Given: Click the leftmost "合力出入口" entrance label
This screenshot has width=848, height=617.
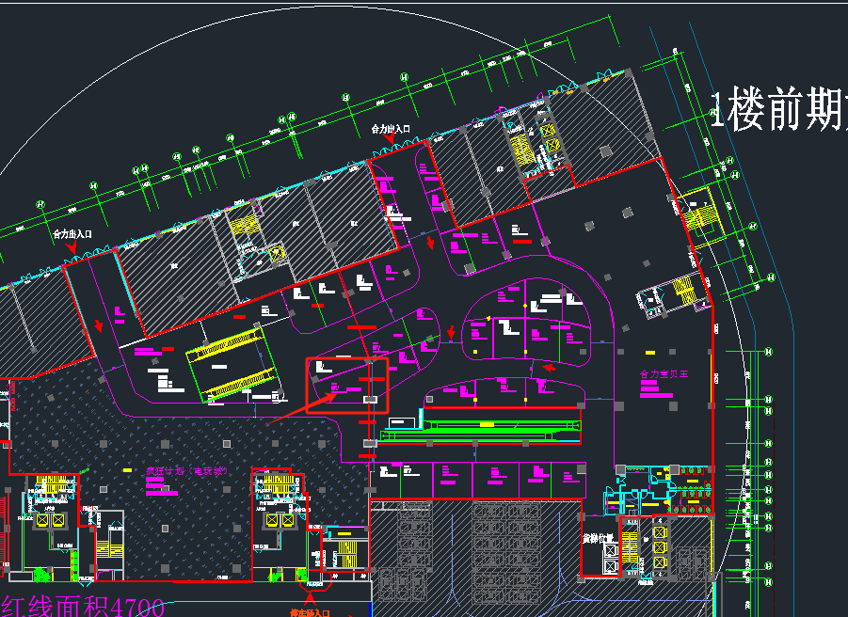Looking at the screenshot, I should (72, 233).
